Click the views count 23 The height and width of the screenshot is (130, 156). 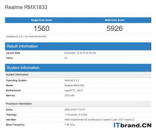tap(66, 58)
